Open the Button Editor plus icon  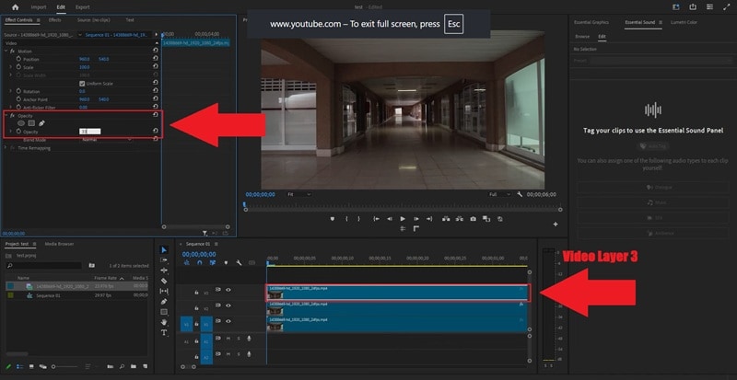click(556, 225)
